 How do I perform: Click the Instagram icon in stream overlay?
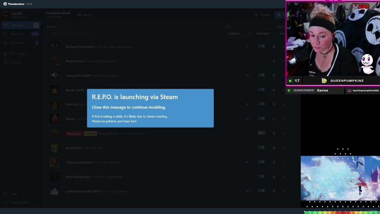coord(349,90)
